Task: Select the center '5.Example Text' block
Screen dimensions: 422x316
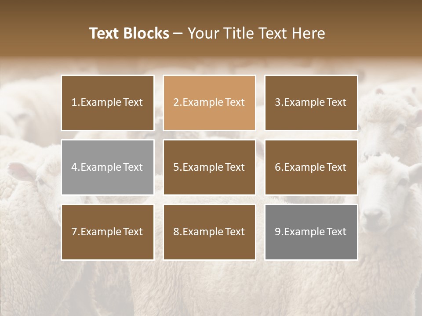Action: [209, 167]
